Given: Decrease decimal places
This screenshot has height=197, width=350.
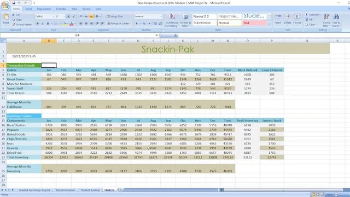Looking at the screenshot, I should (x=160, y=24).
